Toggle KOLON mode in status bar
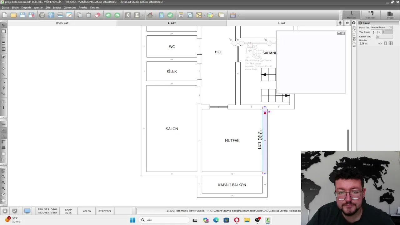Viewport: 400px width, 225px height. [x=87, y=211]
